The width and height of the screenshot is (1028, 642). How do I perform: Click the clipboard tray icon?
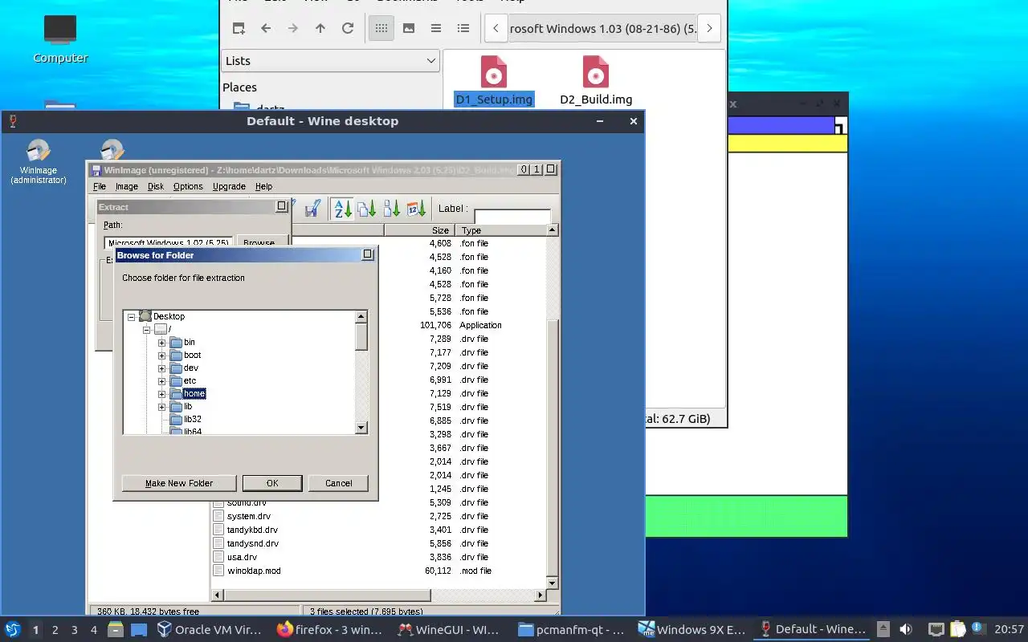click(957, 630)
